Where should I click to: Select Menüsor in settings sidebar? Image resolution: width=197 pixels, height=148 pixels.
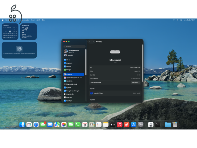point(74,97)
